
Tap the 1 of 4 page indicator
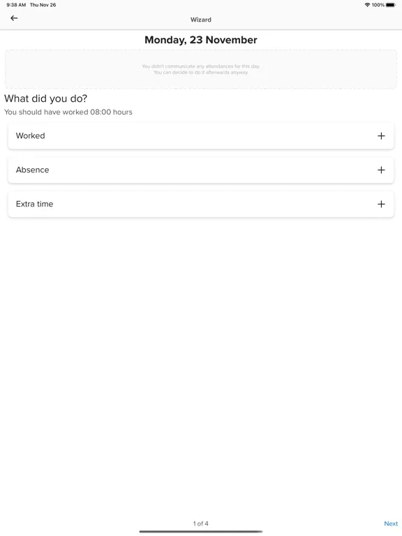(x=201, y=523)
